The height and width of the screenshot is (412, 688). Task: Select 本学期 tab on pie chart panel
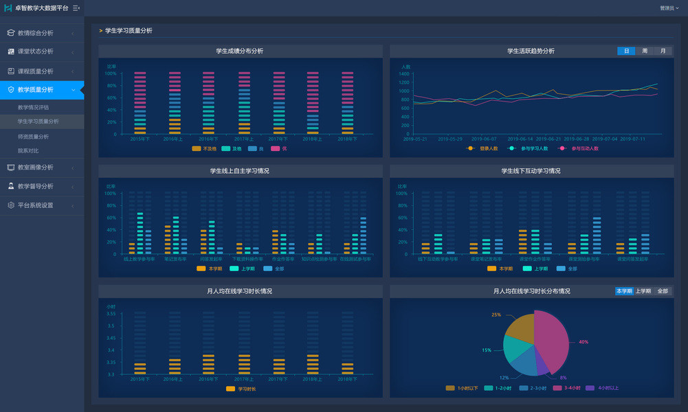(x=624, y=291)
